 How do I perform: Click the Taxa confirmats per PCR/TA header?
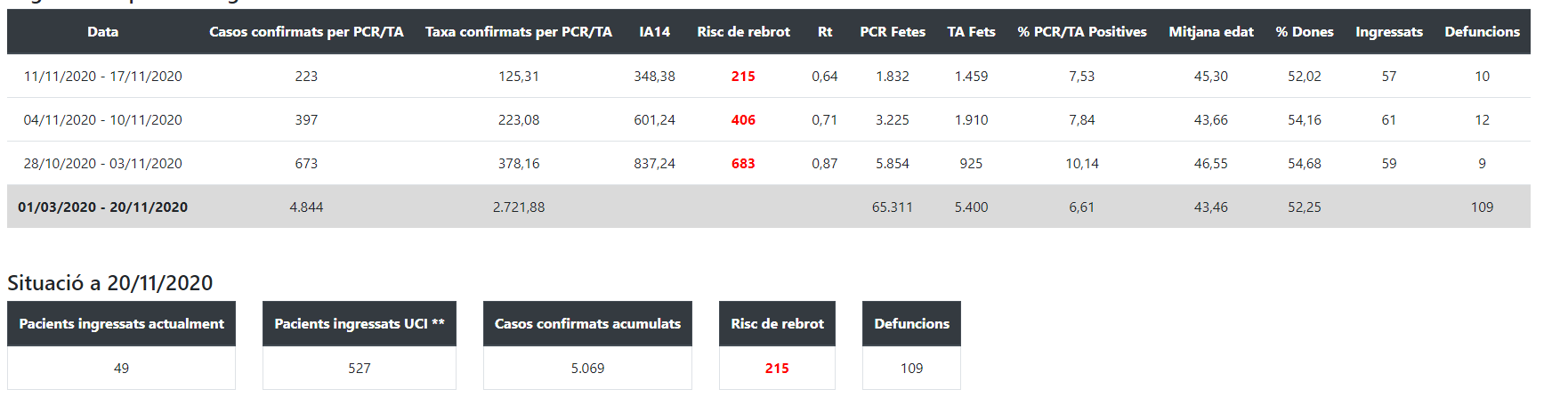point(519,32)
